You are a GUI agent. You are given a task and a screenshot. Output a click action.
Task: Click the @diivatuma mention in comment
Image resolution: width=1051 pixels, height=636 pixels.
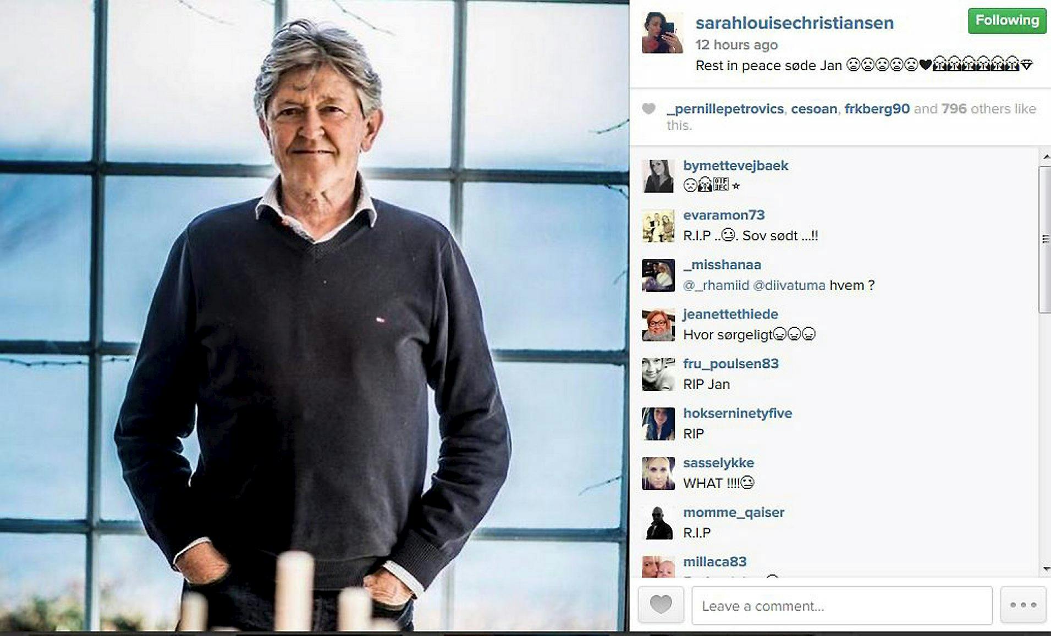coord(789,285)
